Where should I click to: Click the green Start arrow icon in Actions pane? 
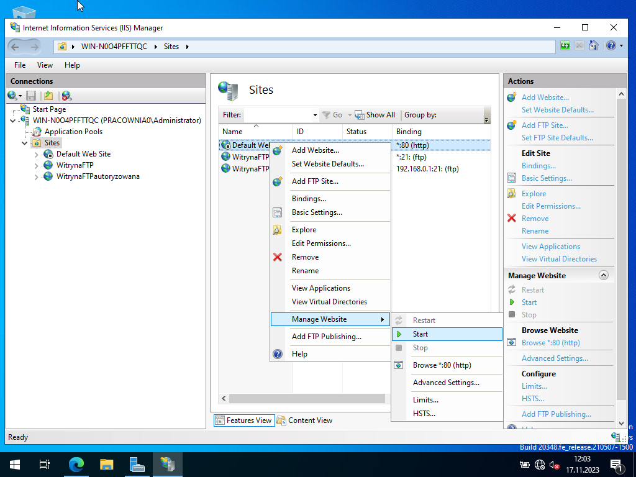point(512,302)
